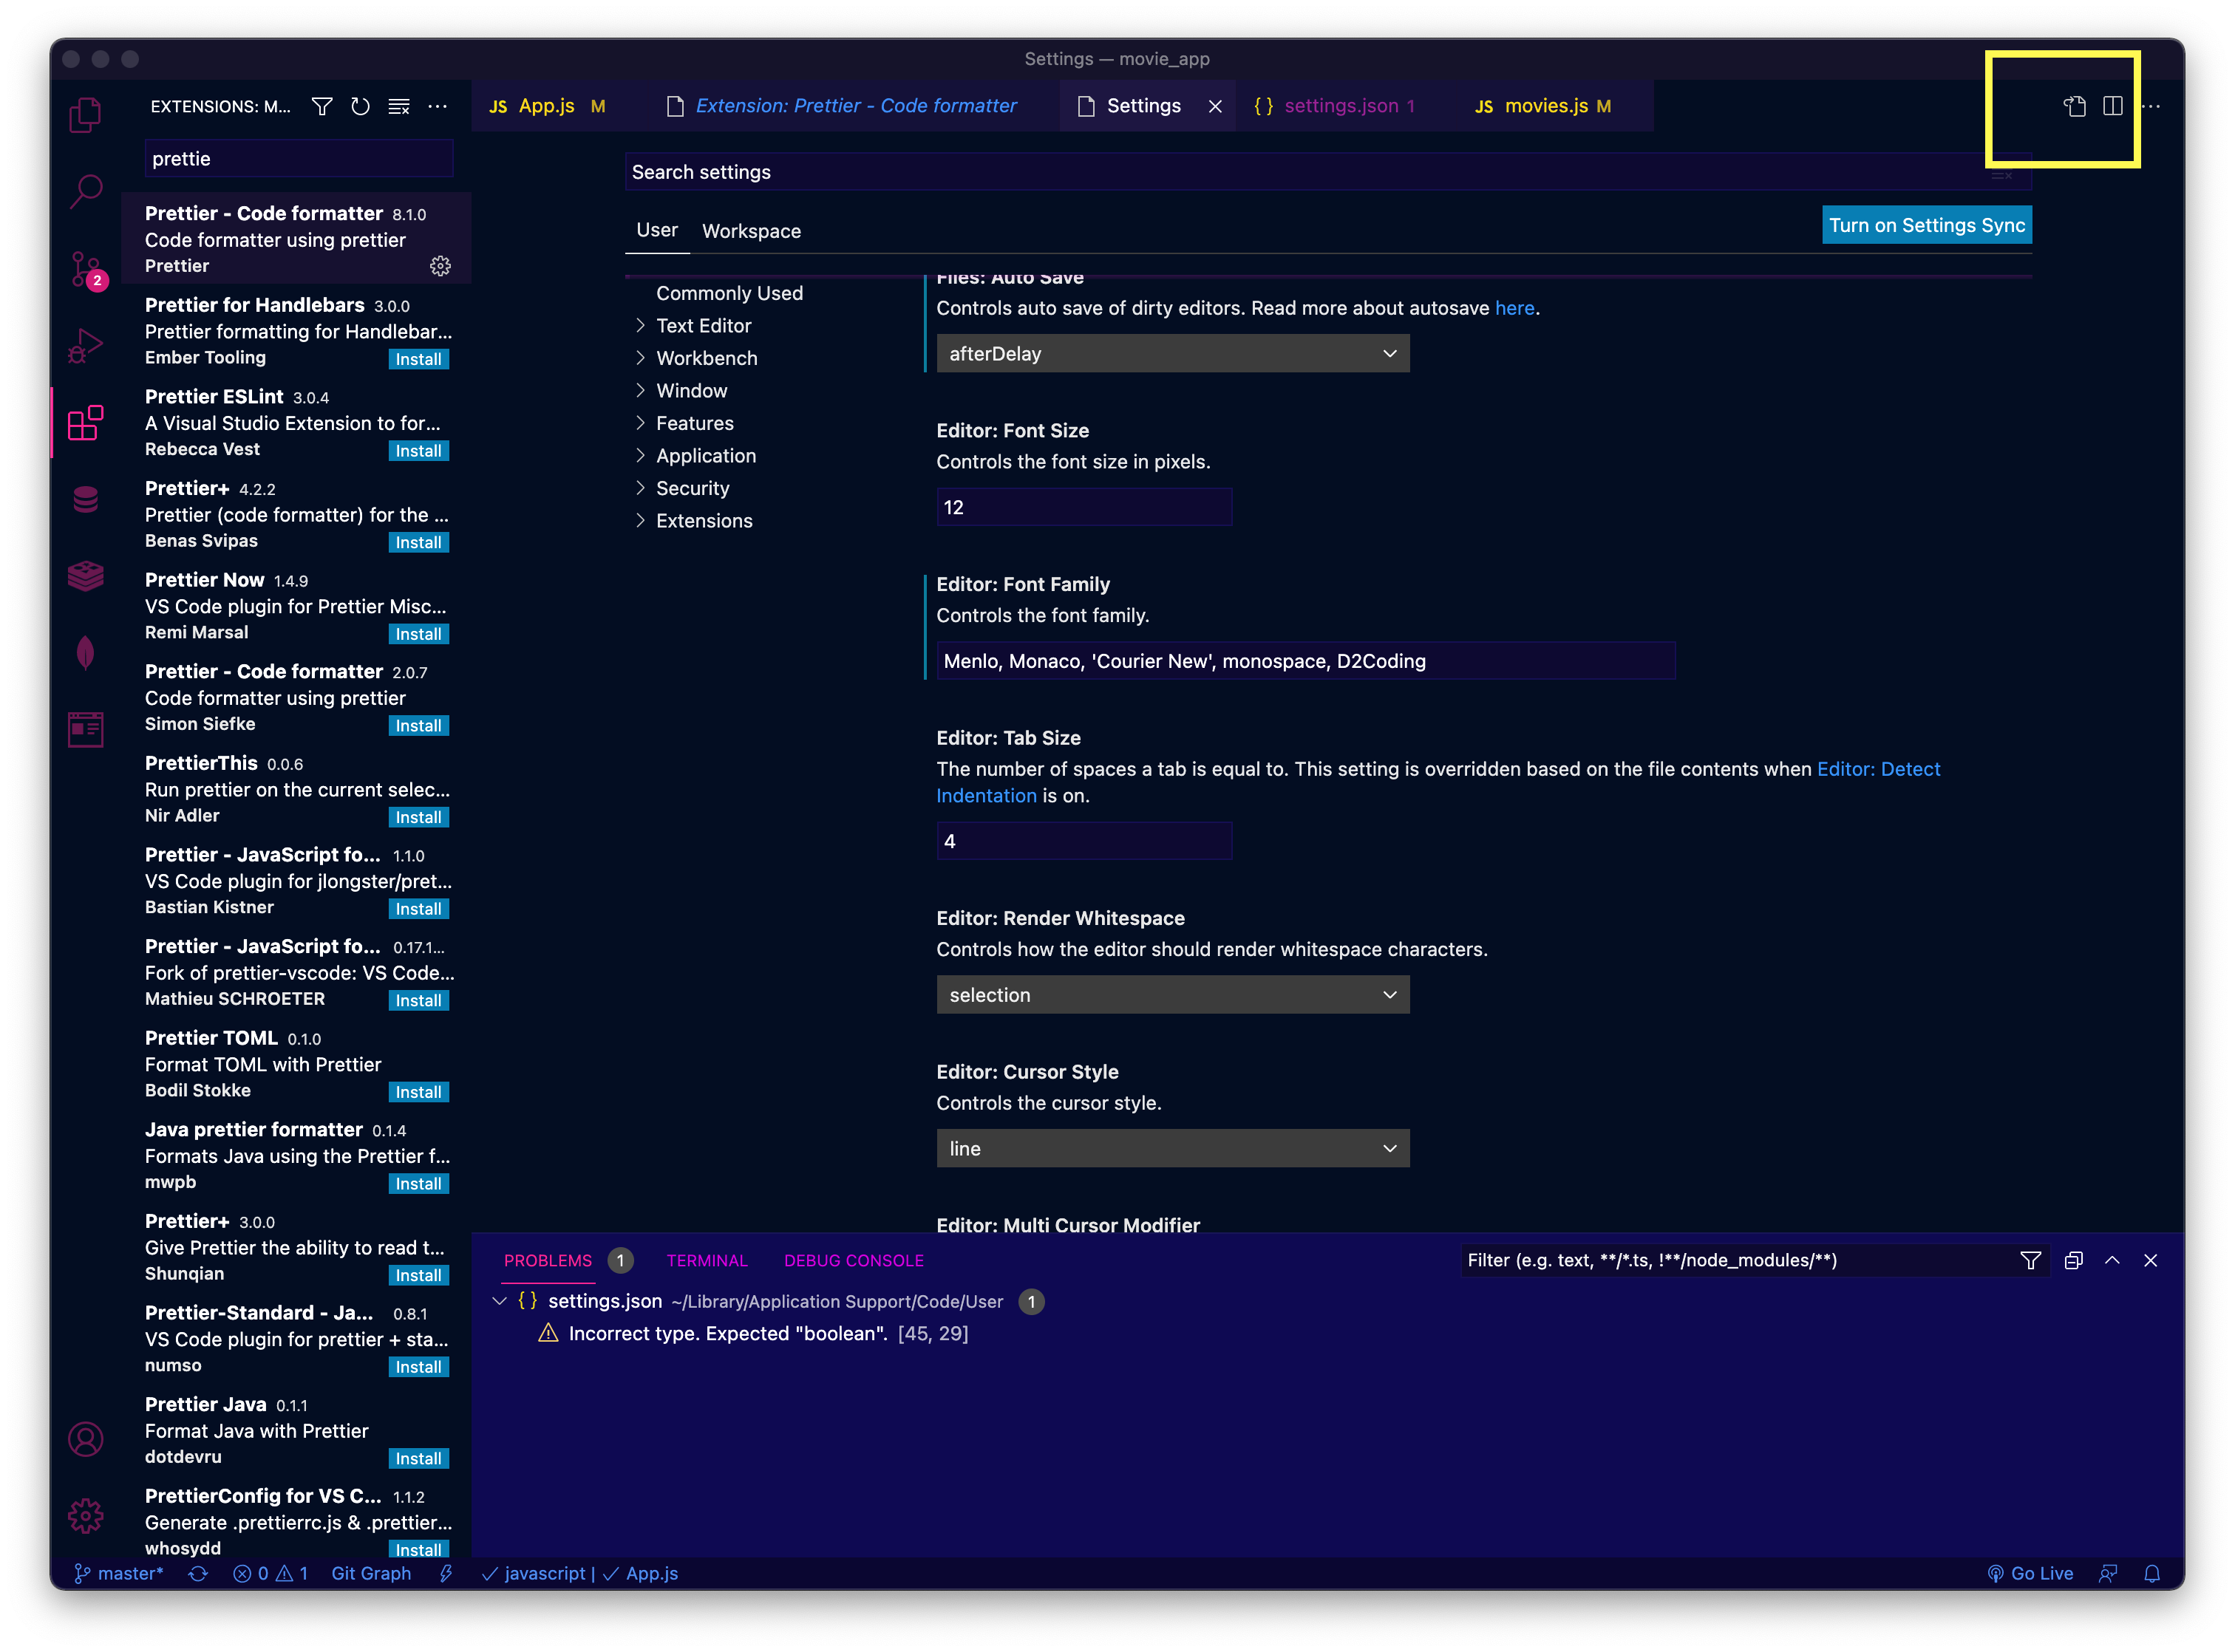Open manage gear for Prettier extension

pos(440,266)
